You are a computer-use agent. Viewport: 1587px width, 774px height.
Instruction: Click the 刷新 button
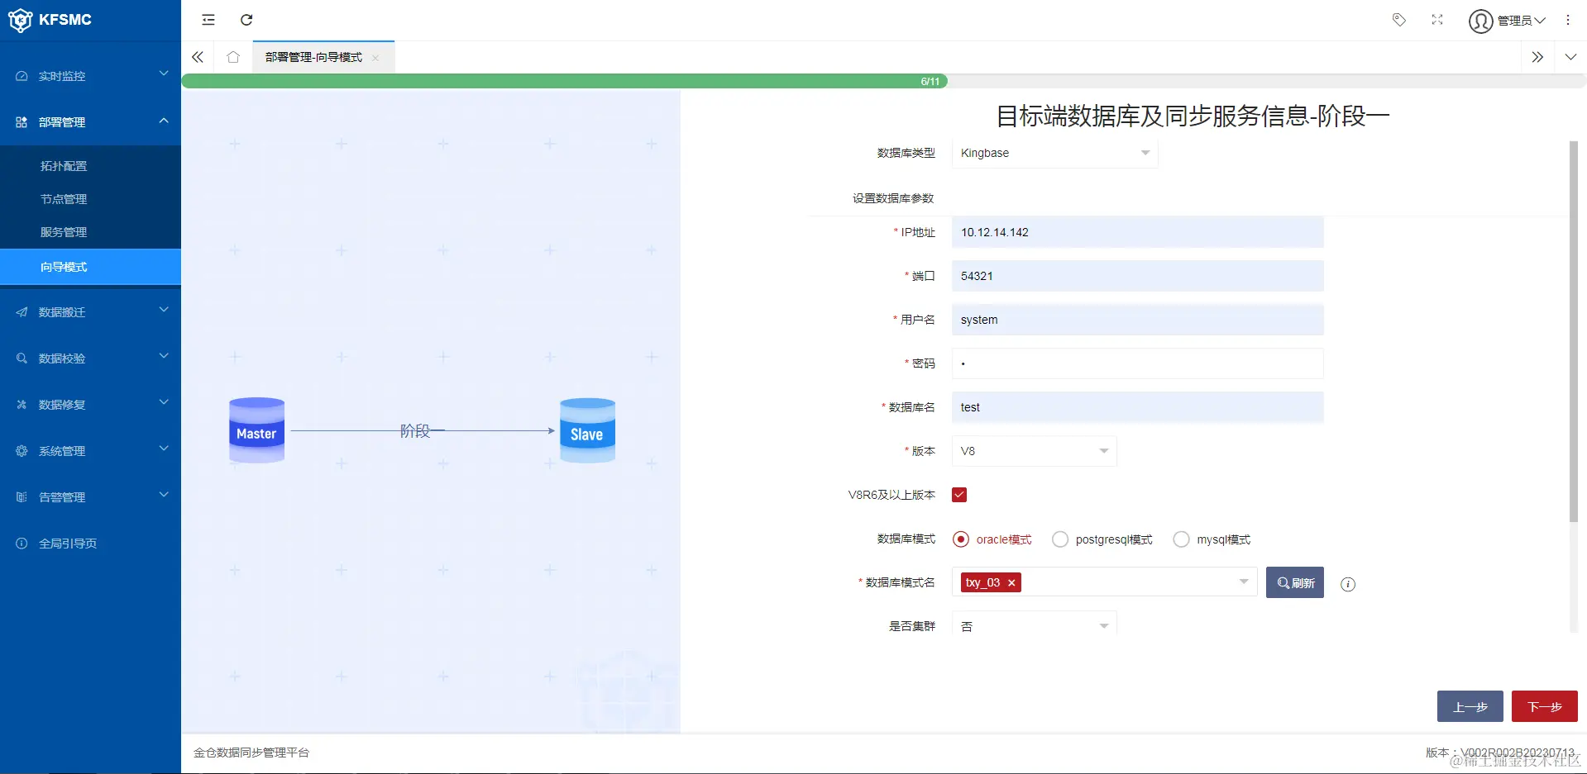[x=1295, y=582]
